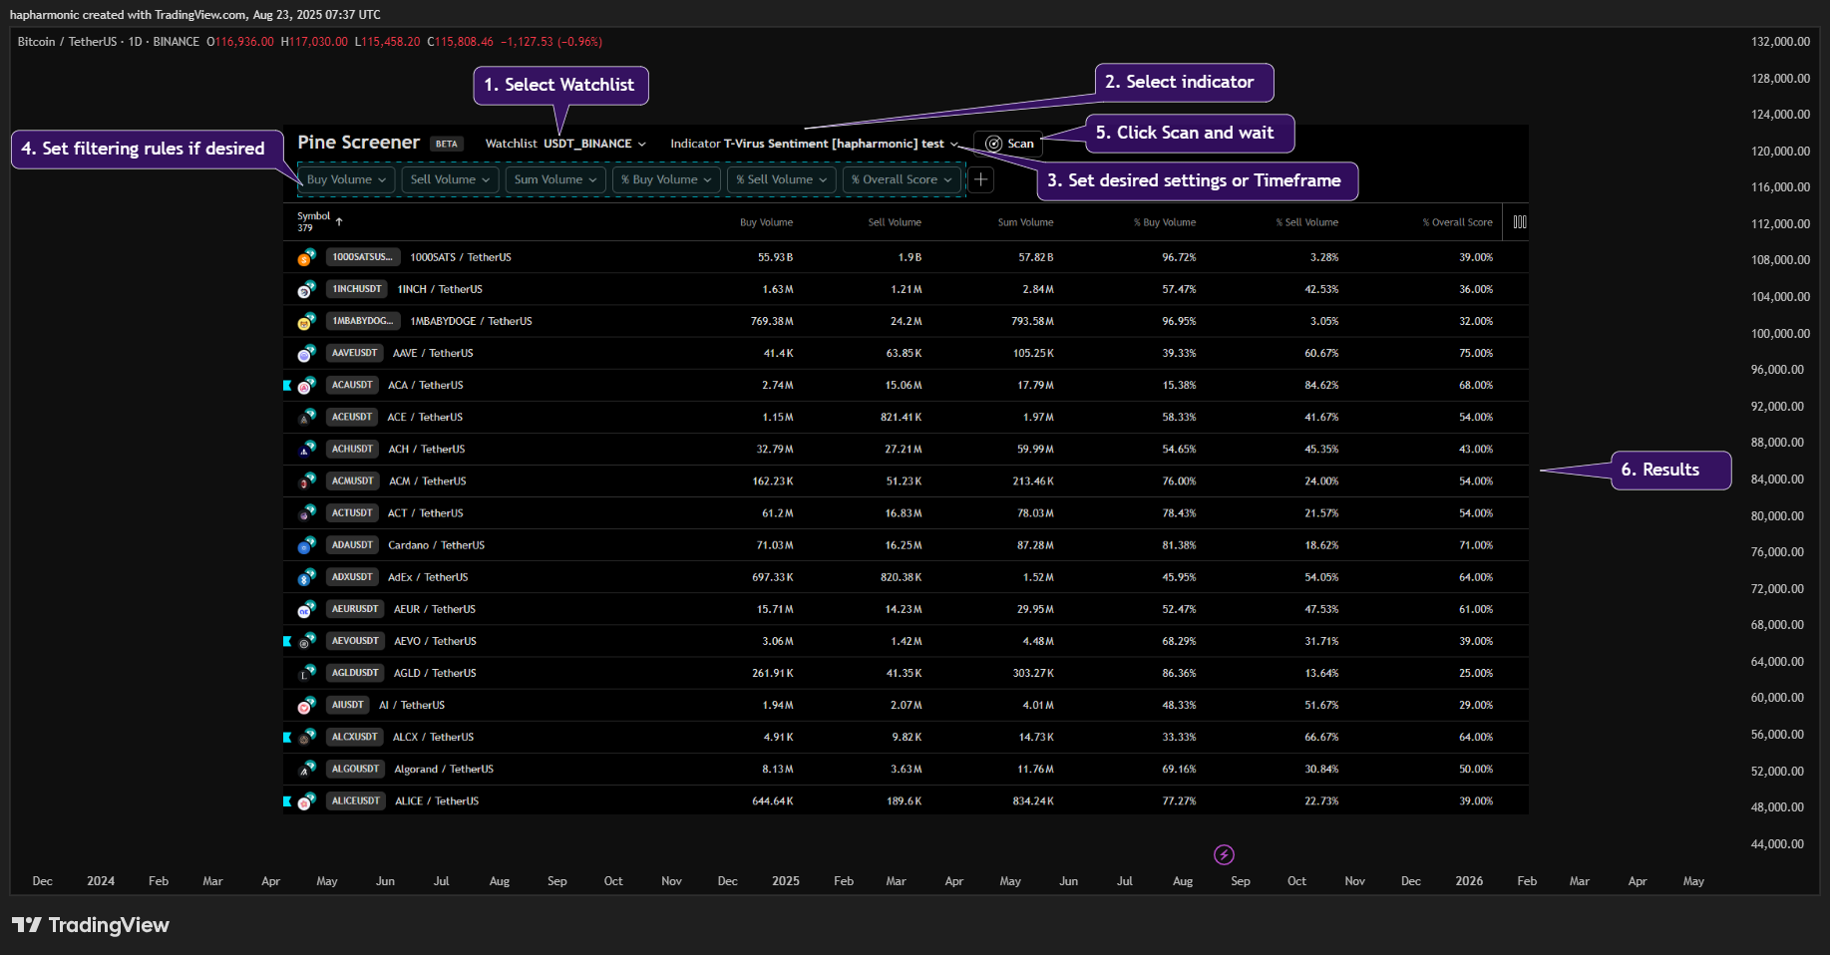Sort by % Overall Score column header
Image resolution: width=1830 pixels, height=955 pixels.
click(x=1458, y=222)
